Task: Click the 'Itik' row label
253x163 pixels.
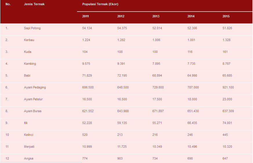Action: [x=26, y=123]
